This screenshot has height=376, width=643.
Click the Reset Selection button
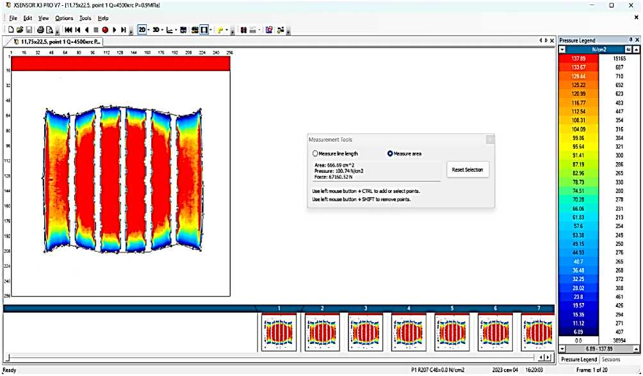point(468,170)
